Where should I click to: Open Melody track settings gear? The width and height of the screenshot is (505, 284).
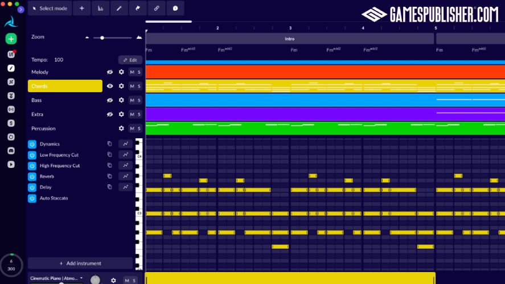tap(121, 72)
